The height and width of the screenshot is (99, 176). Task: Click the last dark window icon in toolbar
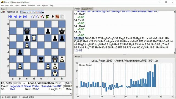pyautogui.click(x=43, y=12)
